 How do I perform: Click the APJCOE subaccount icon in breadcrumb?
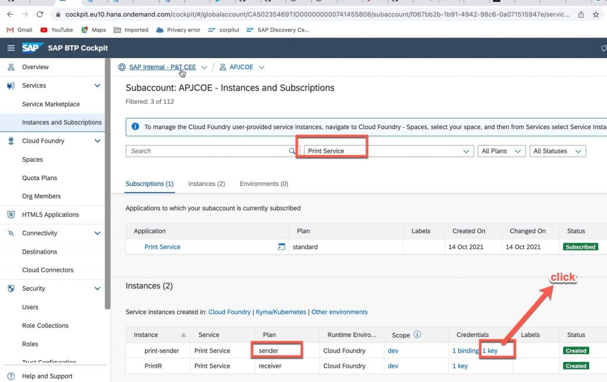pos(223,68)
